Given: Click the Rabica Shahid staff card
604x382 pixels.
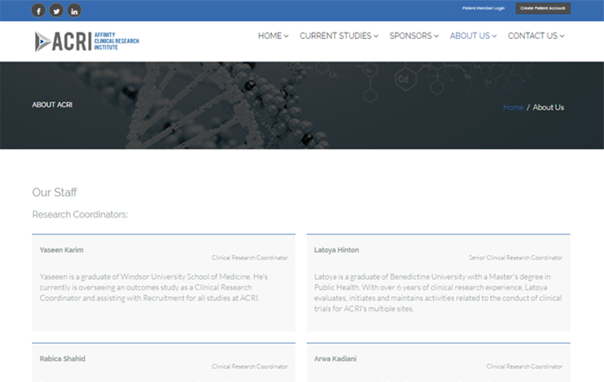Looking at the screenshot, I should click(x=163, y=363).
